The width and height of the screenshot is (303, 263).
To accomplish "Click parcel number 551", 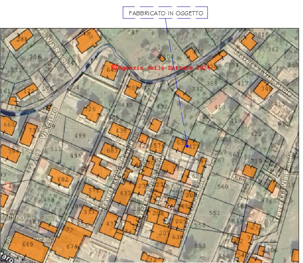I will pos(214,213).
